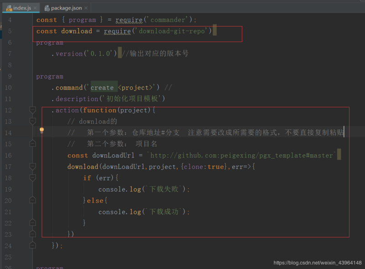The height and width of the screenshot is (269, 365).
Task: Click the 'commander' string on line 4
Action: pos(168,20)
